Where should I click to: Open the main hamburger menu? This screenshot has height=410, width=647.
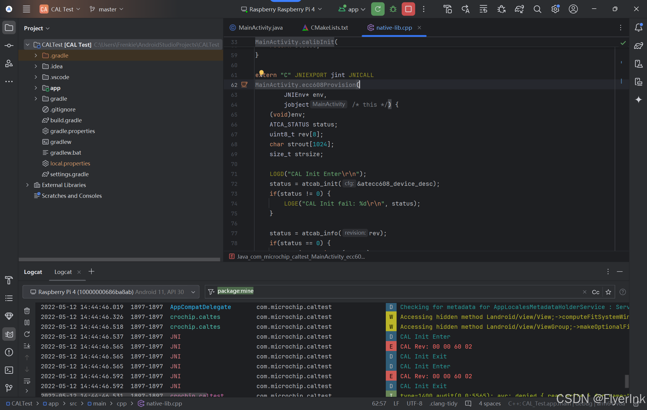pos(26,9)
